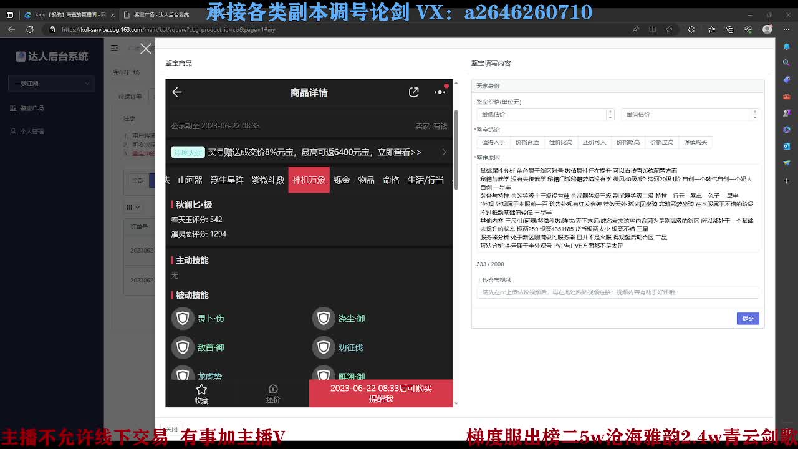Image resolution: width=798 pixels, height=449 pixels.
Task: Click the browser read aloud icon
Action: click(x=636, y=29)
